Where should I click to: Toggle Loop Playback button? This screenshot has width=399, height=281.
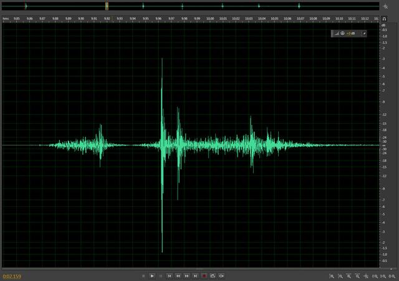(x=213, y=276)
